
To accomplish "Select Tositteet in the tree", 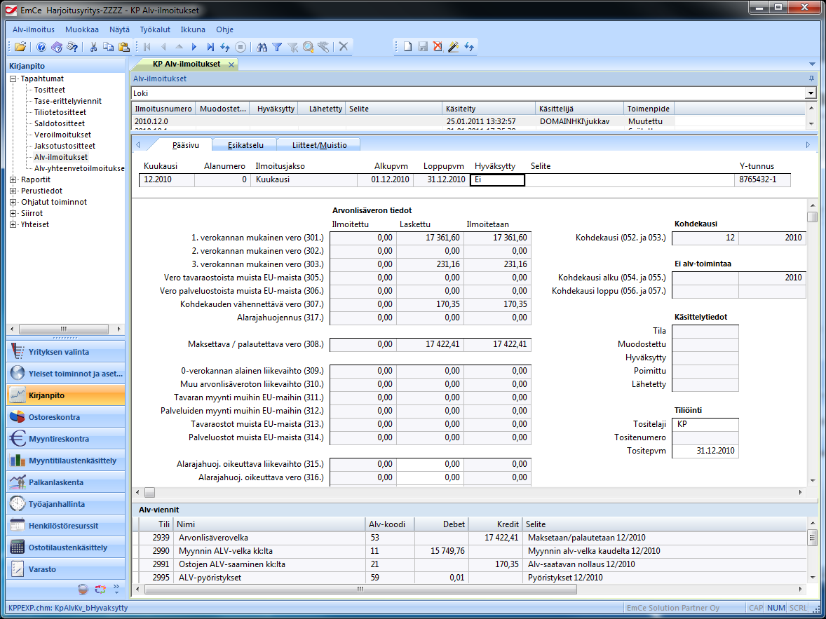I will pyautogui.click(x=50, y=90).
